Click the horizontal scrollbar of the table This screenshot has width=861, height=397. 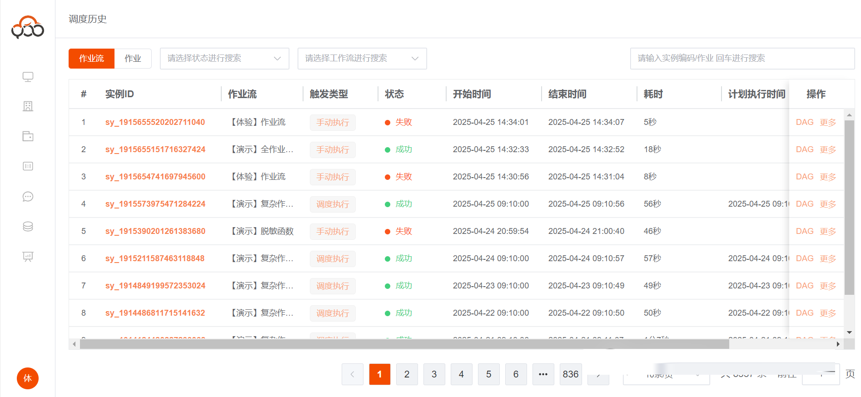(x=404, y=344)
